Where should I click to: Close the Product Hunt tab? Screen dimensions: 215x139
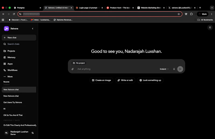pyautogui.click(x=133, y=8)
